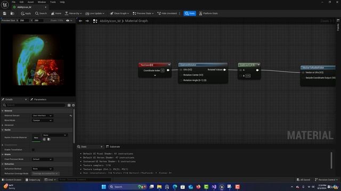341x191 pixels.
Task: Click the Home toolbar button
Action: click(56, 13)
